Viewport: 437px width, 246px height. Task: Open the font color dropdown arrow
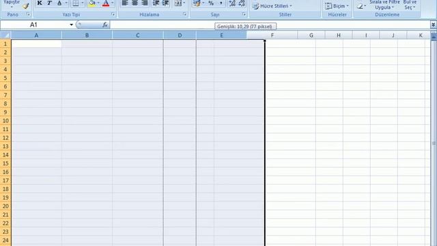pyautogui.click(x=113, y=3)
